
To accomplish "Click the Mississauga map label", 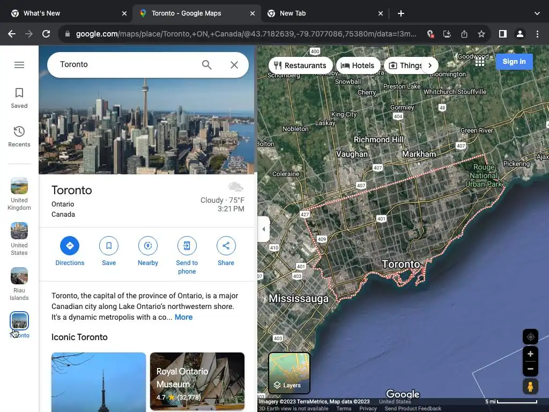I will [299, 298].
